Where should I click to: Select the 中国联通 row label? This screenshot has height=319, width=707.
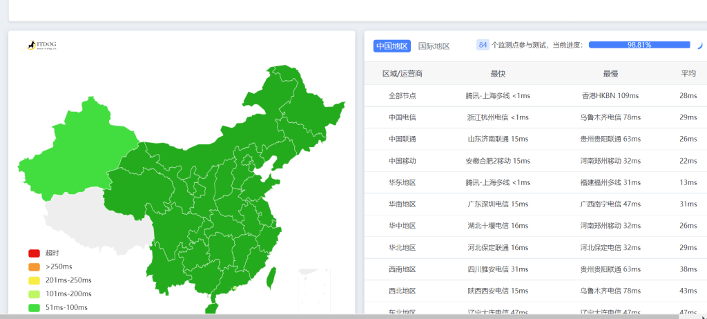403,139
